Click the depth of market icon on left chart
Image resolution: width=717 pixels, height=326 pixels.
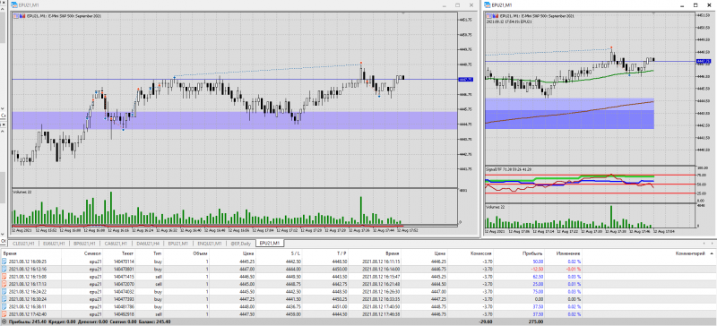point(22,16)
